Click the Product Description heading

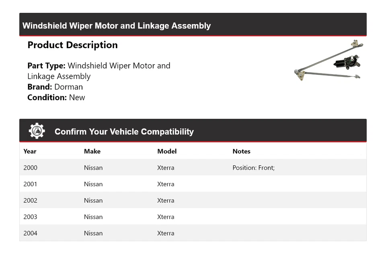click(x=72, y=45)
